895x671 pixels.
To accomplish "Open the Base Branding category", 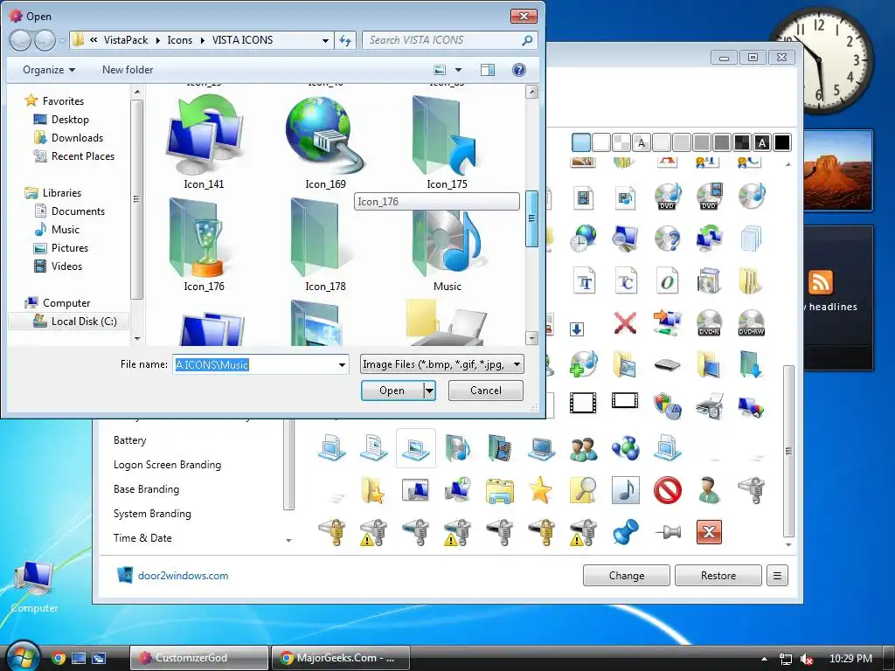I will coord(146,489).
